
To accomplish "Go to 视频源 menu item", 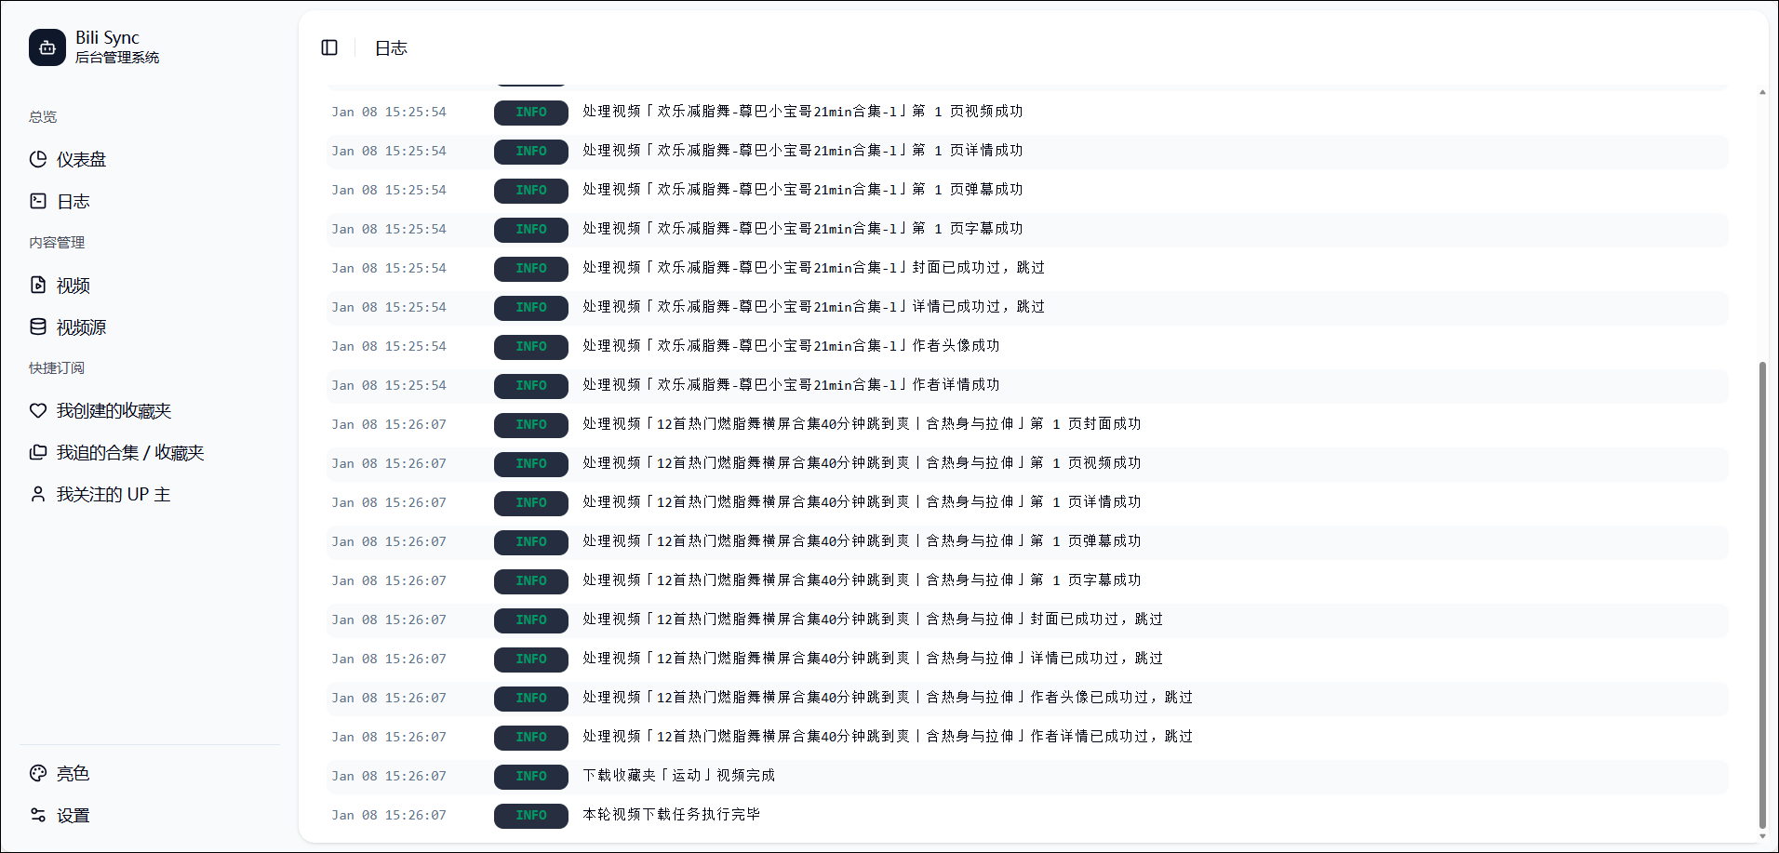I will (x=81, y=327).
